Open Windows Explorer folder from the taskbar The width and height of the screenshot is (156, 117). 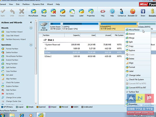12,115
